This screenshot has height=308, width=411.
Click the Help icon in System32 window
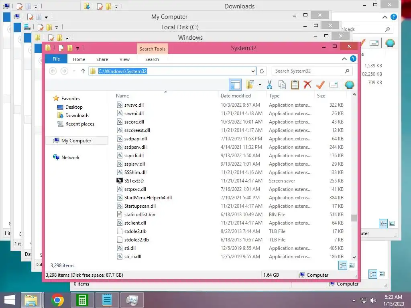(x=353, y=59)
